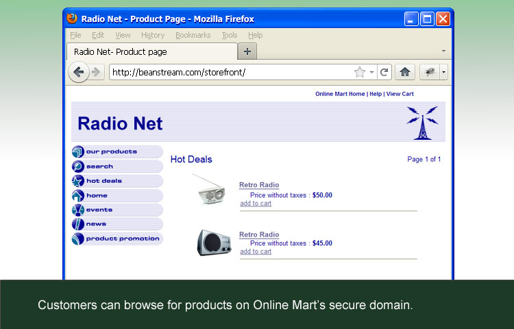
Task: Open the list all tabs dropdown
Action: tap(443, 51)
